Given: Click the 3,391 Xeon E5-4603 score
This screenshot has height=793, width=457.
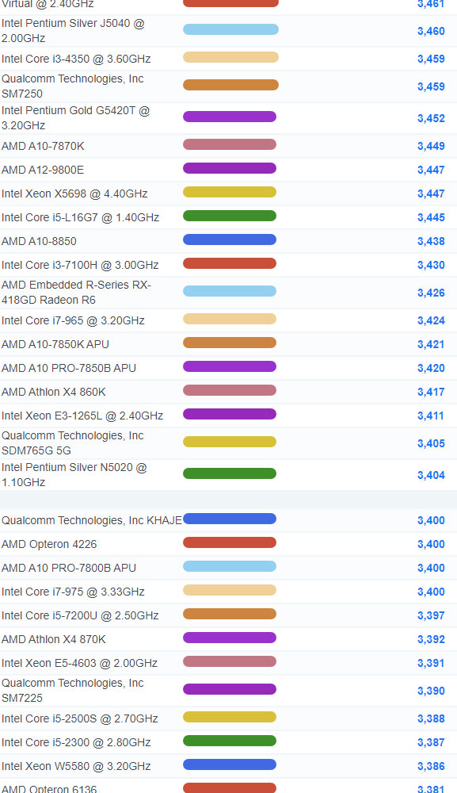Looking at the screenshot, I should 431,663.
